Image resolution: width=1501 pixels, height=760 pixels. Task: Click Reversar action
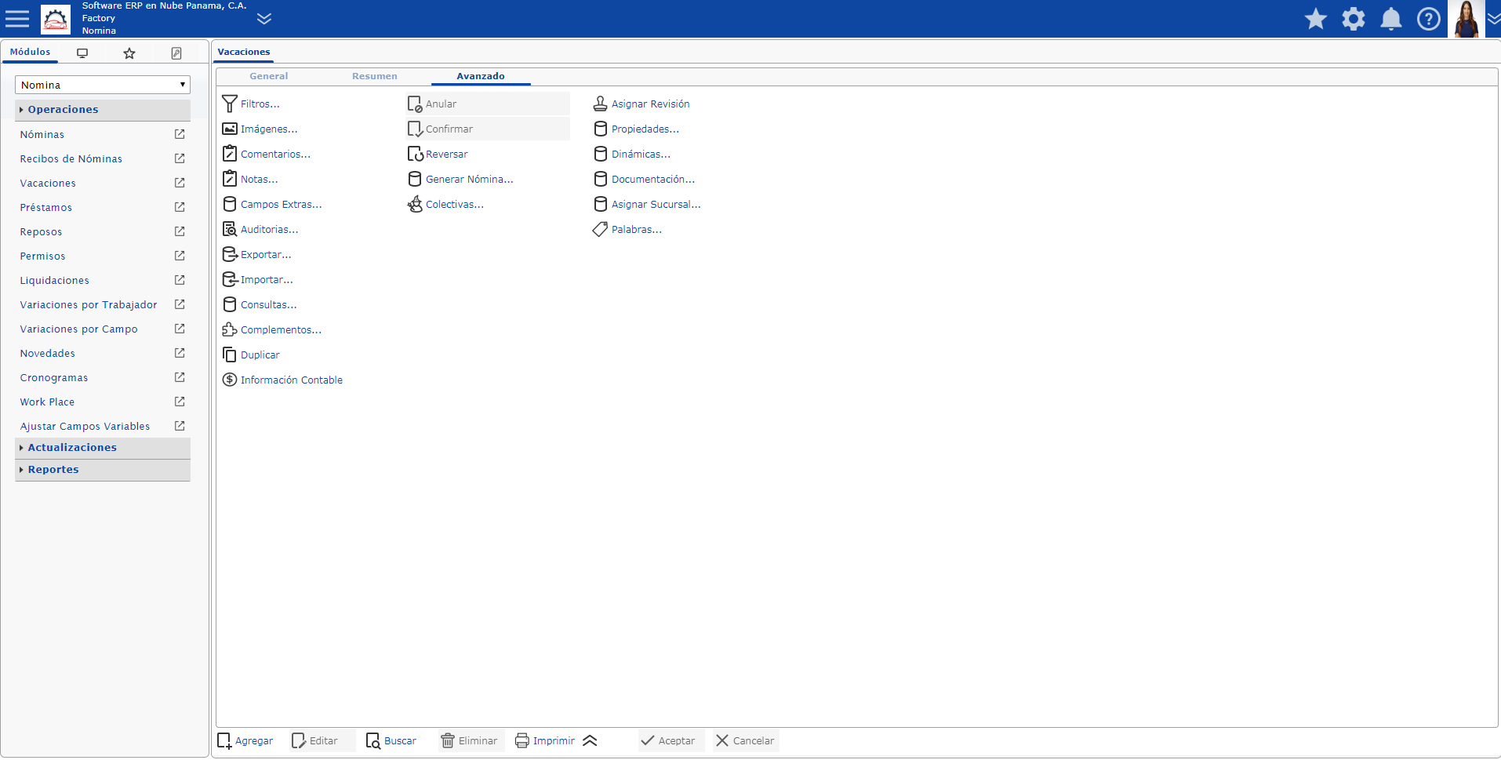tap(438, 154)
